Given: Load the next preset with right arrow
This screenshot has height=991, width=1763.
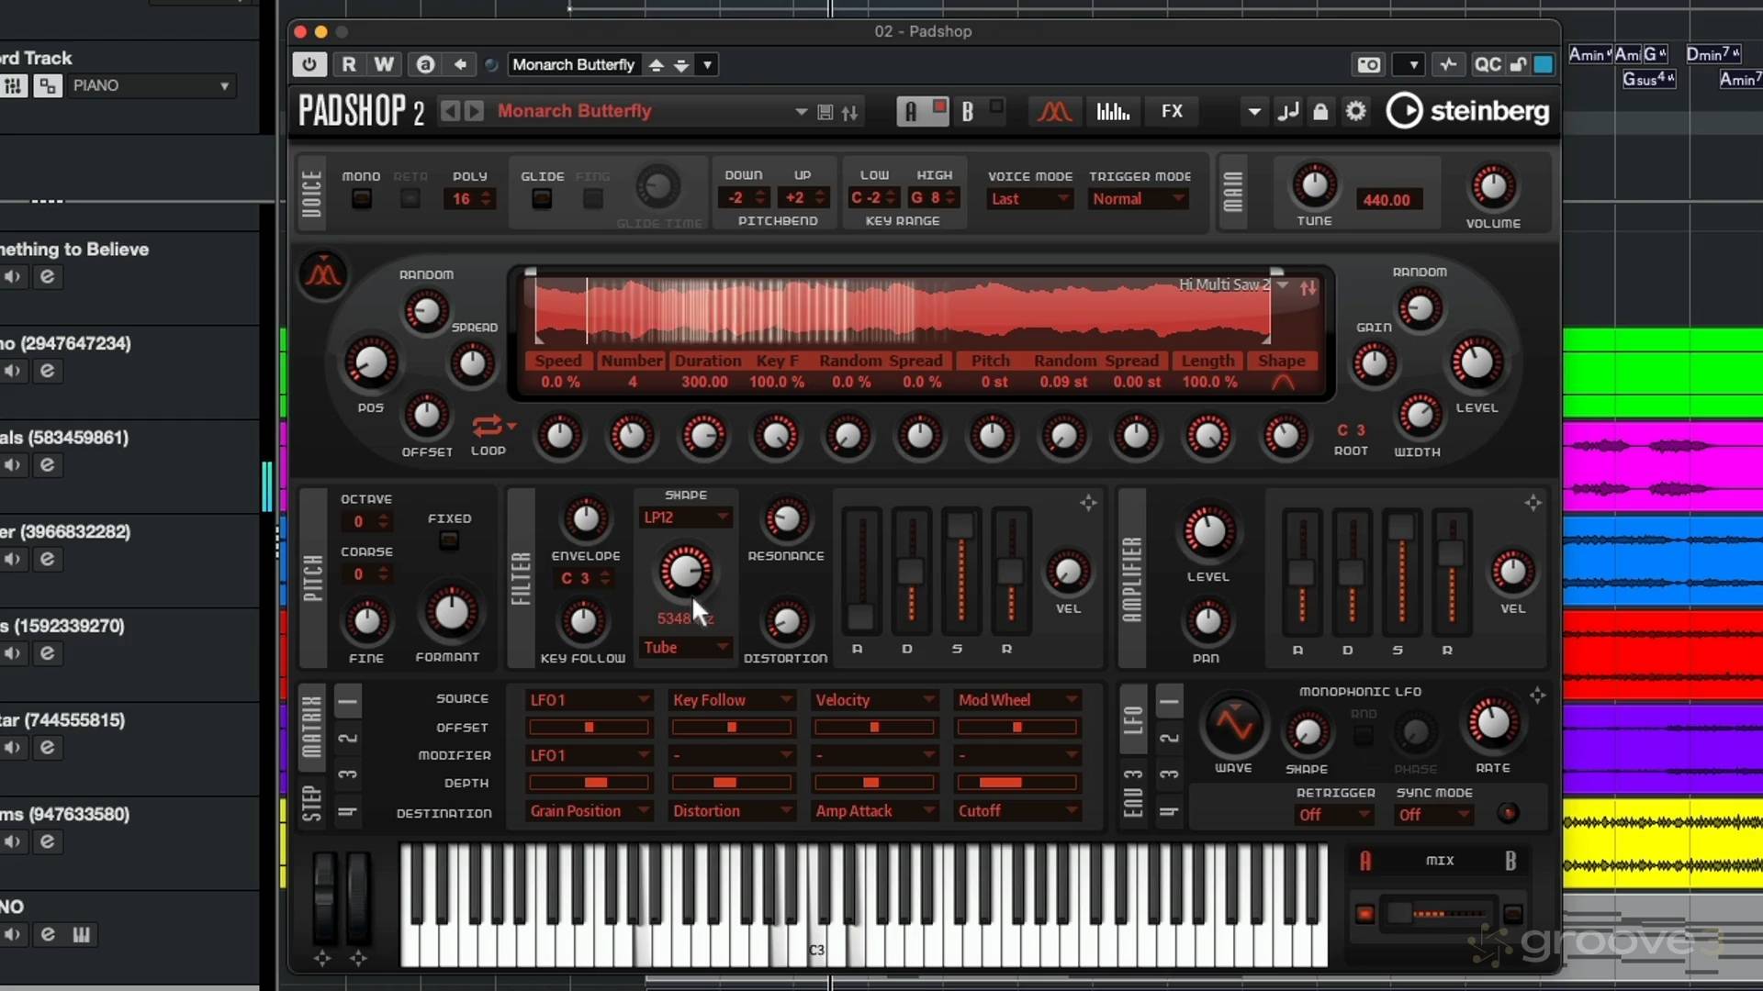Looking at the screenshot, I should tap(474, 111).
